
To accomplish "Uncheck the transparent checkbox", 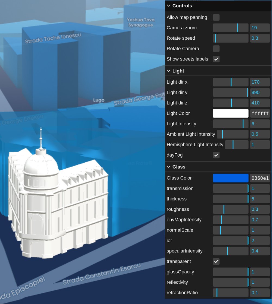I will (216, 262).
